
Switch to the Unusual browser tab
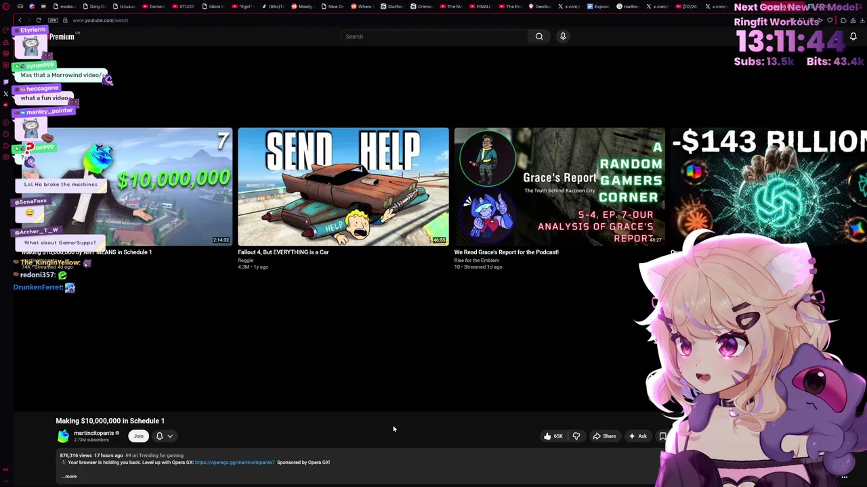coord(124,6)
